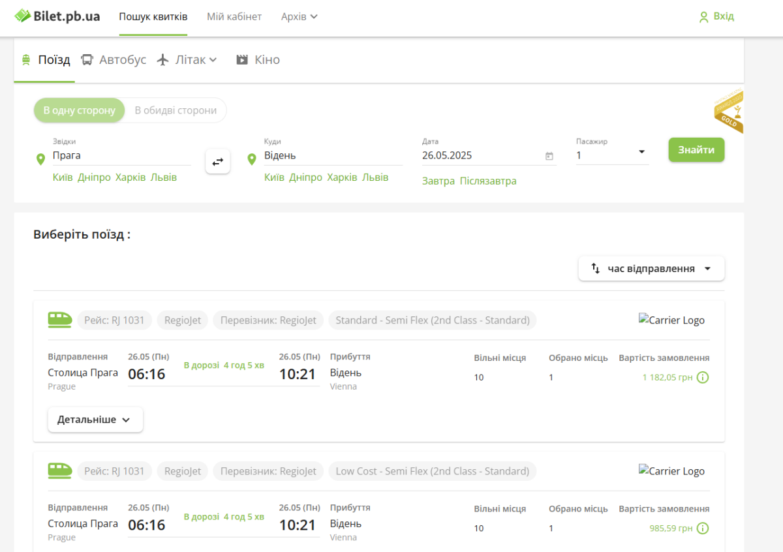Viewport: 783px width, 552px height.
Task: Click the swap origin and destination arrows icon
Action: [x=217, y=161]
